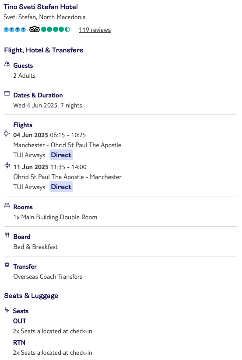Click the bed icon next to Rooms
Image resolution: width=242 pixels, height=360 pixels.
click(7, 205)
